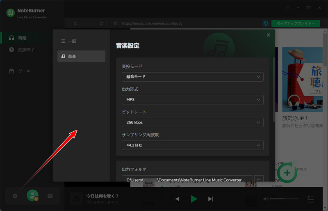Open the globe region icon
Image resolution: width=328 pixels, height=211 pixels.
(x=266, y=23)
